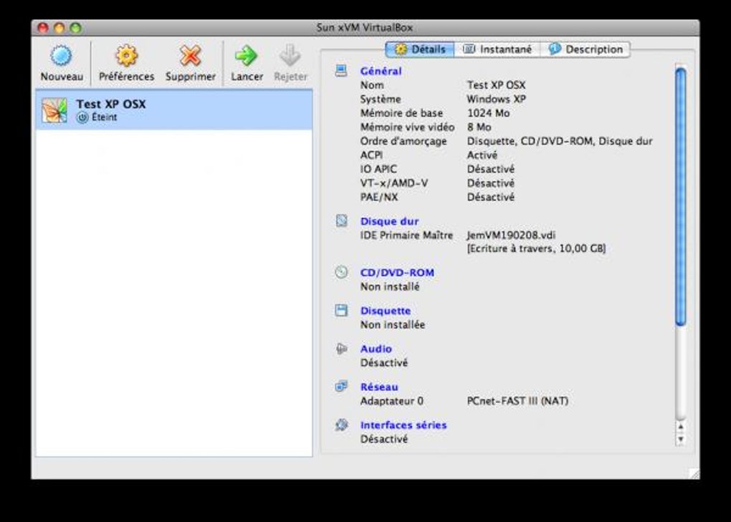The image size is (731, 522).
Task: Click the CD/DVD-ROM disc icon
Action: [341, 272]
